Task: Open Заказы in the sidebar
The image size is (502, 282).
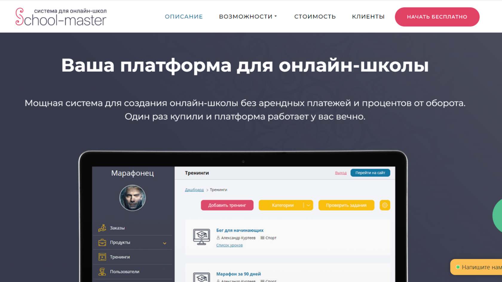Action: (x=117, y=228)
